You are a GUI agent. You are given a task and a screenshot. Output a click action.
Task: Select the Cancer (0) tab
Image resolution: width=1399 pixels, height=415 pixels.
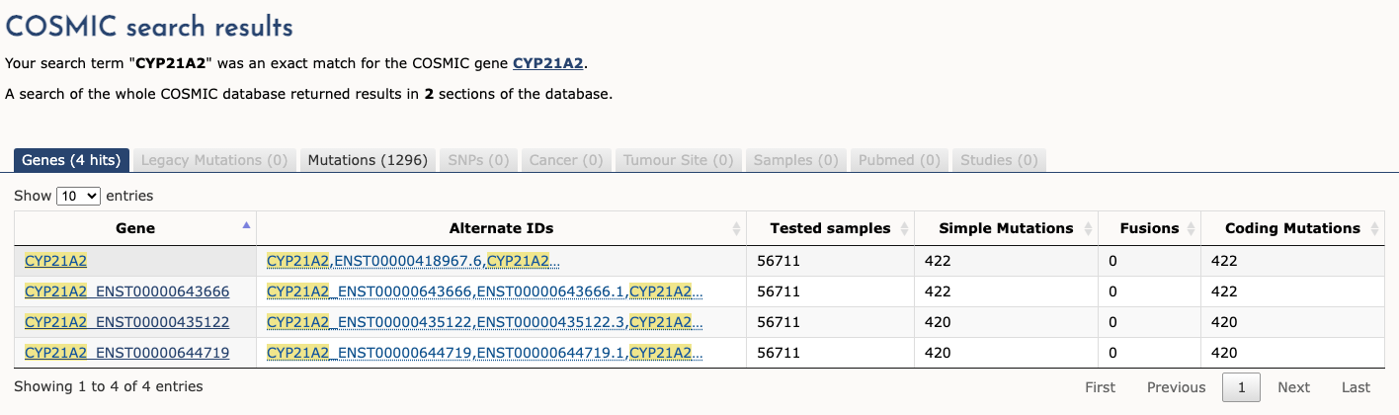pyautogui.click(x=566, y=160)
